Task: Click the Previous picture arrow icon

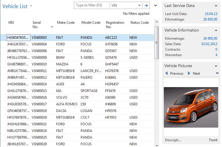Action: 166,73
